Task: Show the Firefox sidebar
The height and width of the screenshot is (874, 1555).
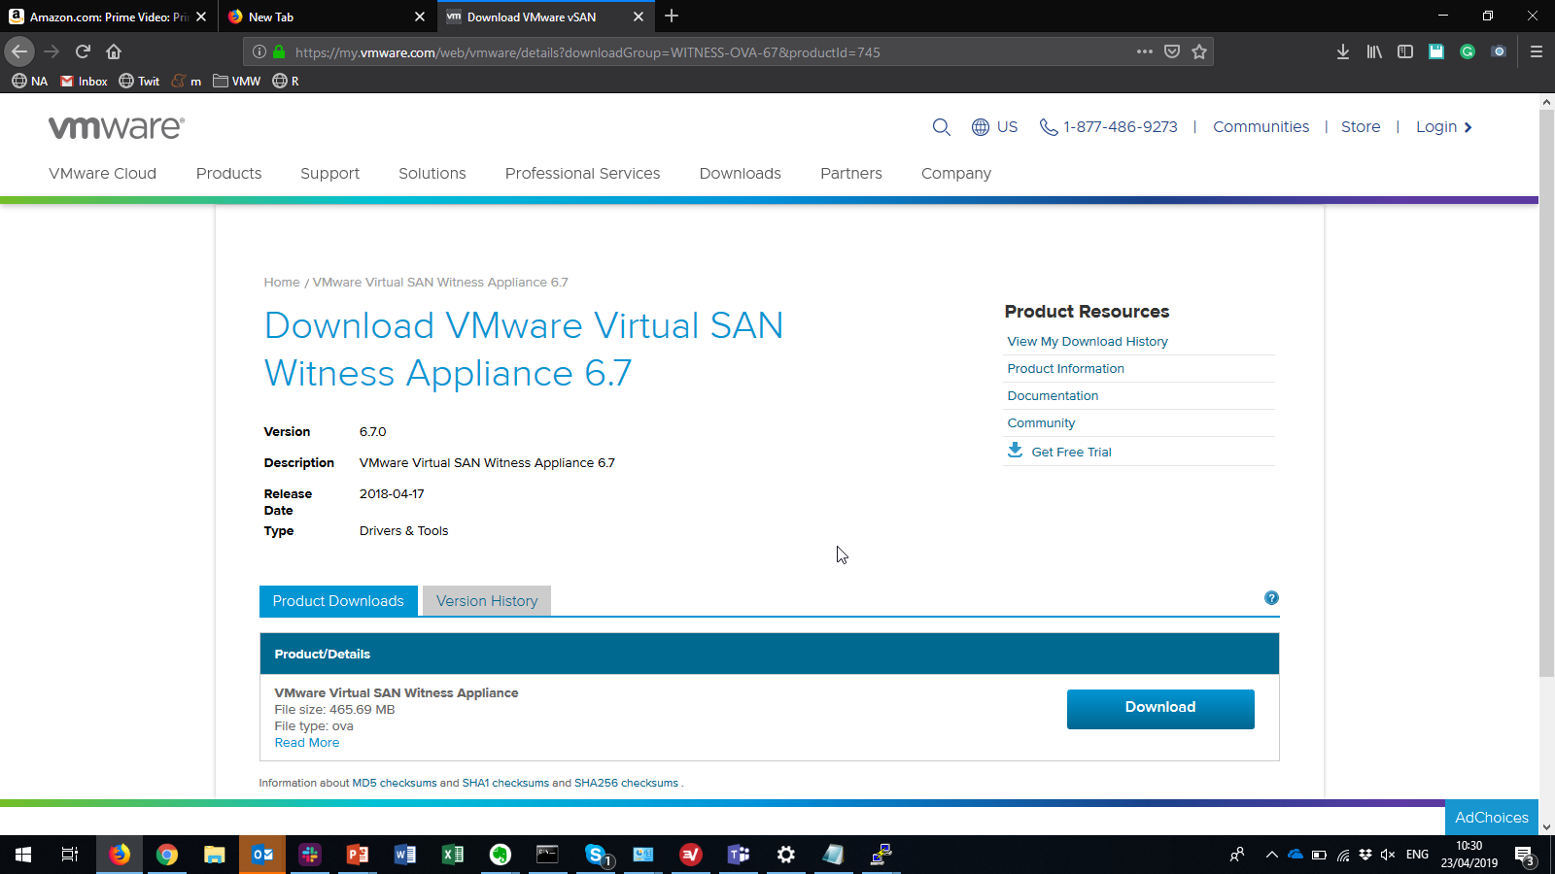Action: tap(1405, 51)
